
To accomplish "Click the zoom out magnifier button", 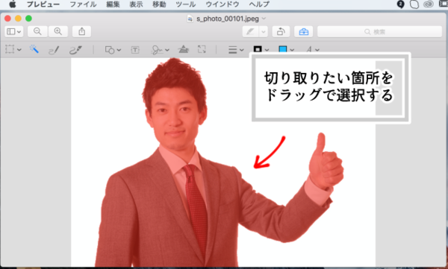I will pos(37,31).
